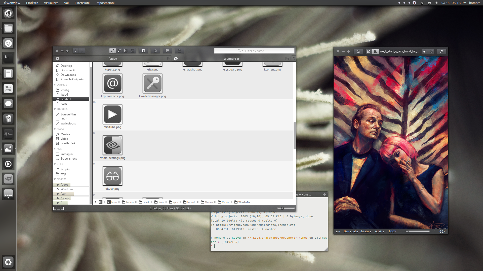Open the /home device entry
483x271 pixels.
point(71,198)
